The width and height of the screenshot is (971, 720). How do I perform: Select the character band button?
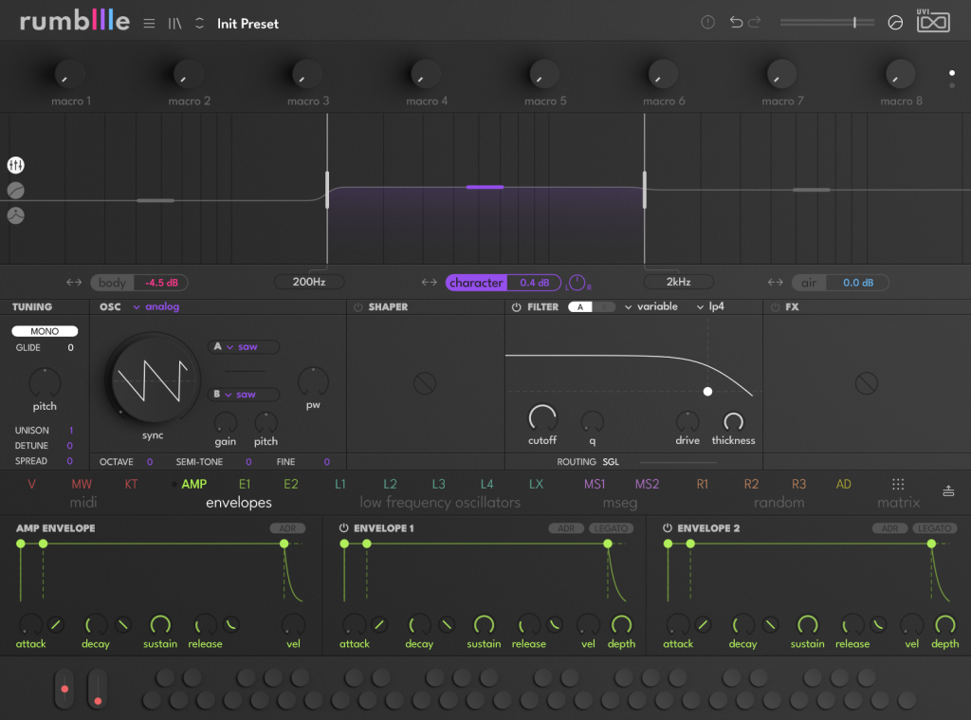[476, 283]
